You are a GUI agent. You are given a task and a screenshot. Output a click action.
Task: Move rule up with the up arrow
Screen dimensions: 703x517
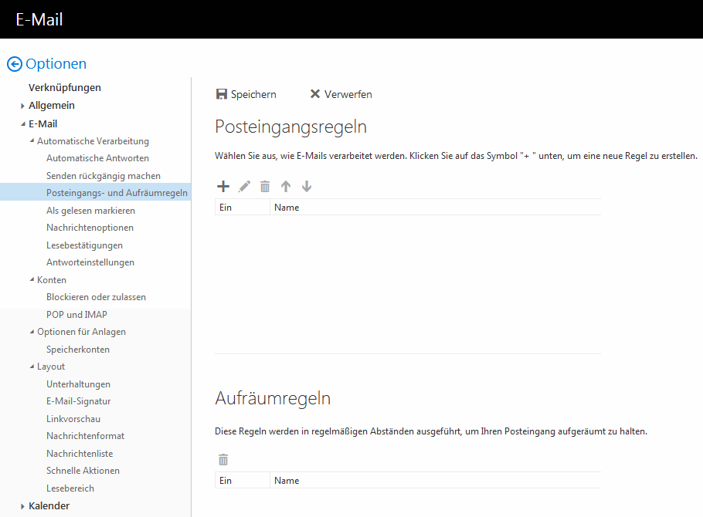(286, 186)
